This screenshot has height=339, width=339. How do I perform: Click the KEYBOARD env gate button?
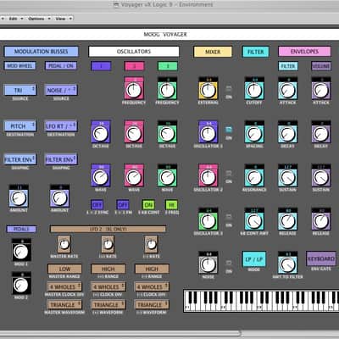click(321, 258)
